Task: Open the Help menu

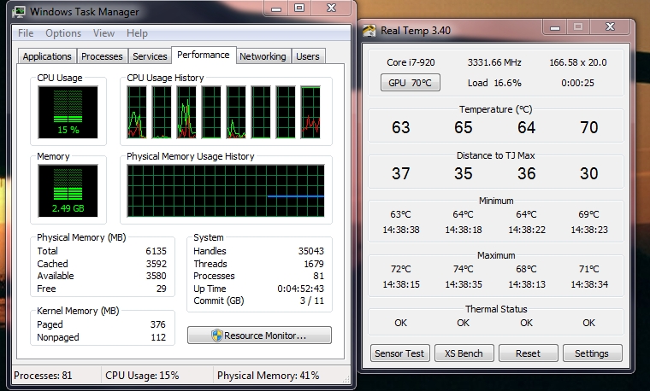Action: tap(137, 33)
